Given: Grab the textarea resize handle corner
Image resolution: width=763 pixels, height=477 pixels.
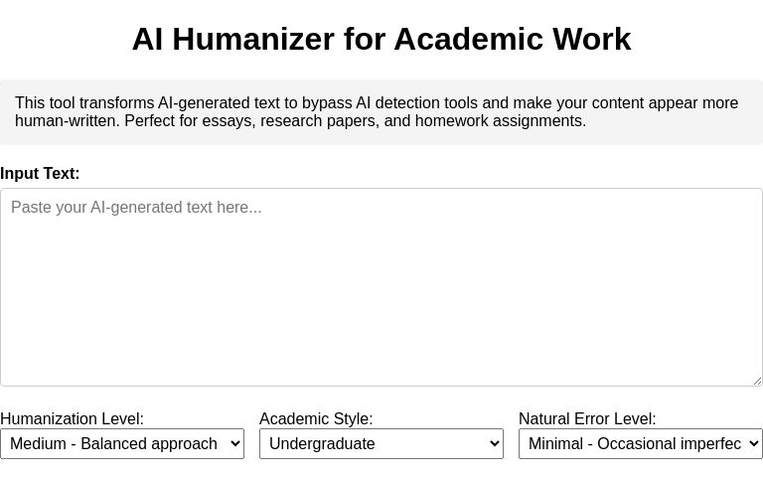Looking at the screenshot, I should [756, 380].
